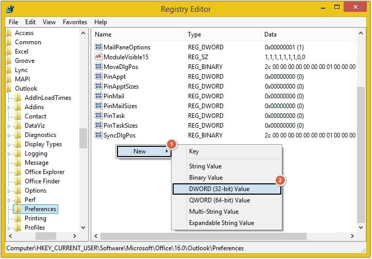The image size is (372, 259).
Task: Click the PinAppt value icon
Action: [x=98, y=76]
